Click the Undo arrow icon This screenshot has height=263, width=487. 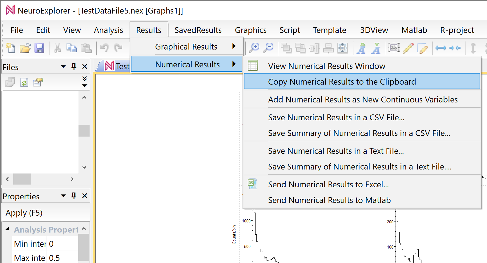(104, 48)
